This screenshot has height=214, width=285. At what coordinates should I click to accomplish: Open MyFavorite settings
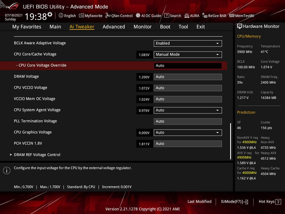(91, 16)
